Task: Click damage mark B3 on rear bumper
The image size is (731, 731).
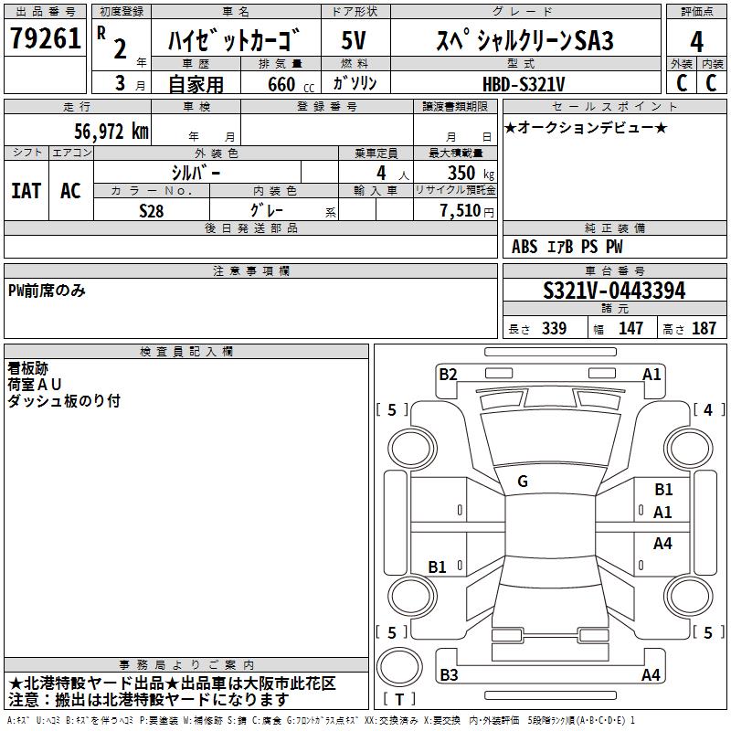Action: click(x=449, y=675)
